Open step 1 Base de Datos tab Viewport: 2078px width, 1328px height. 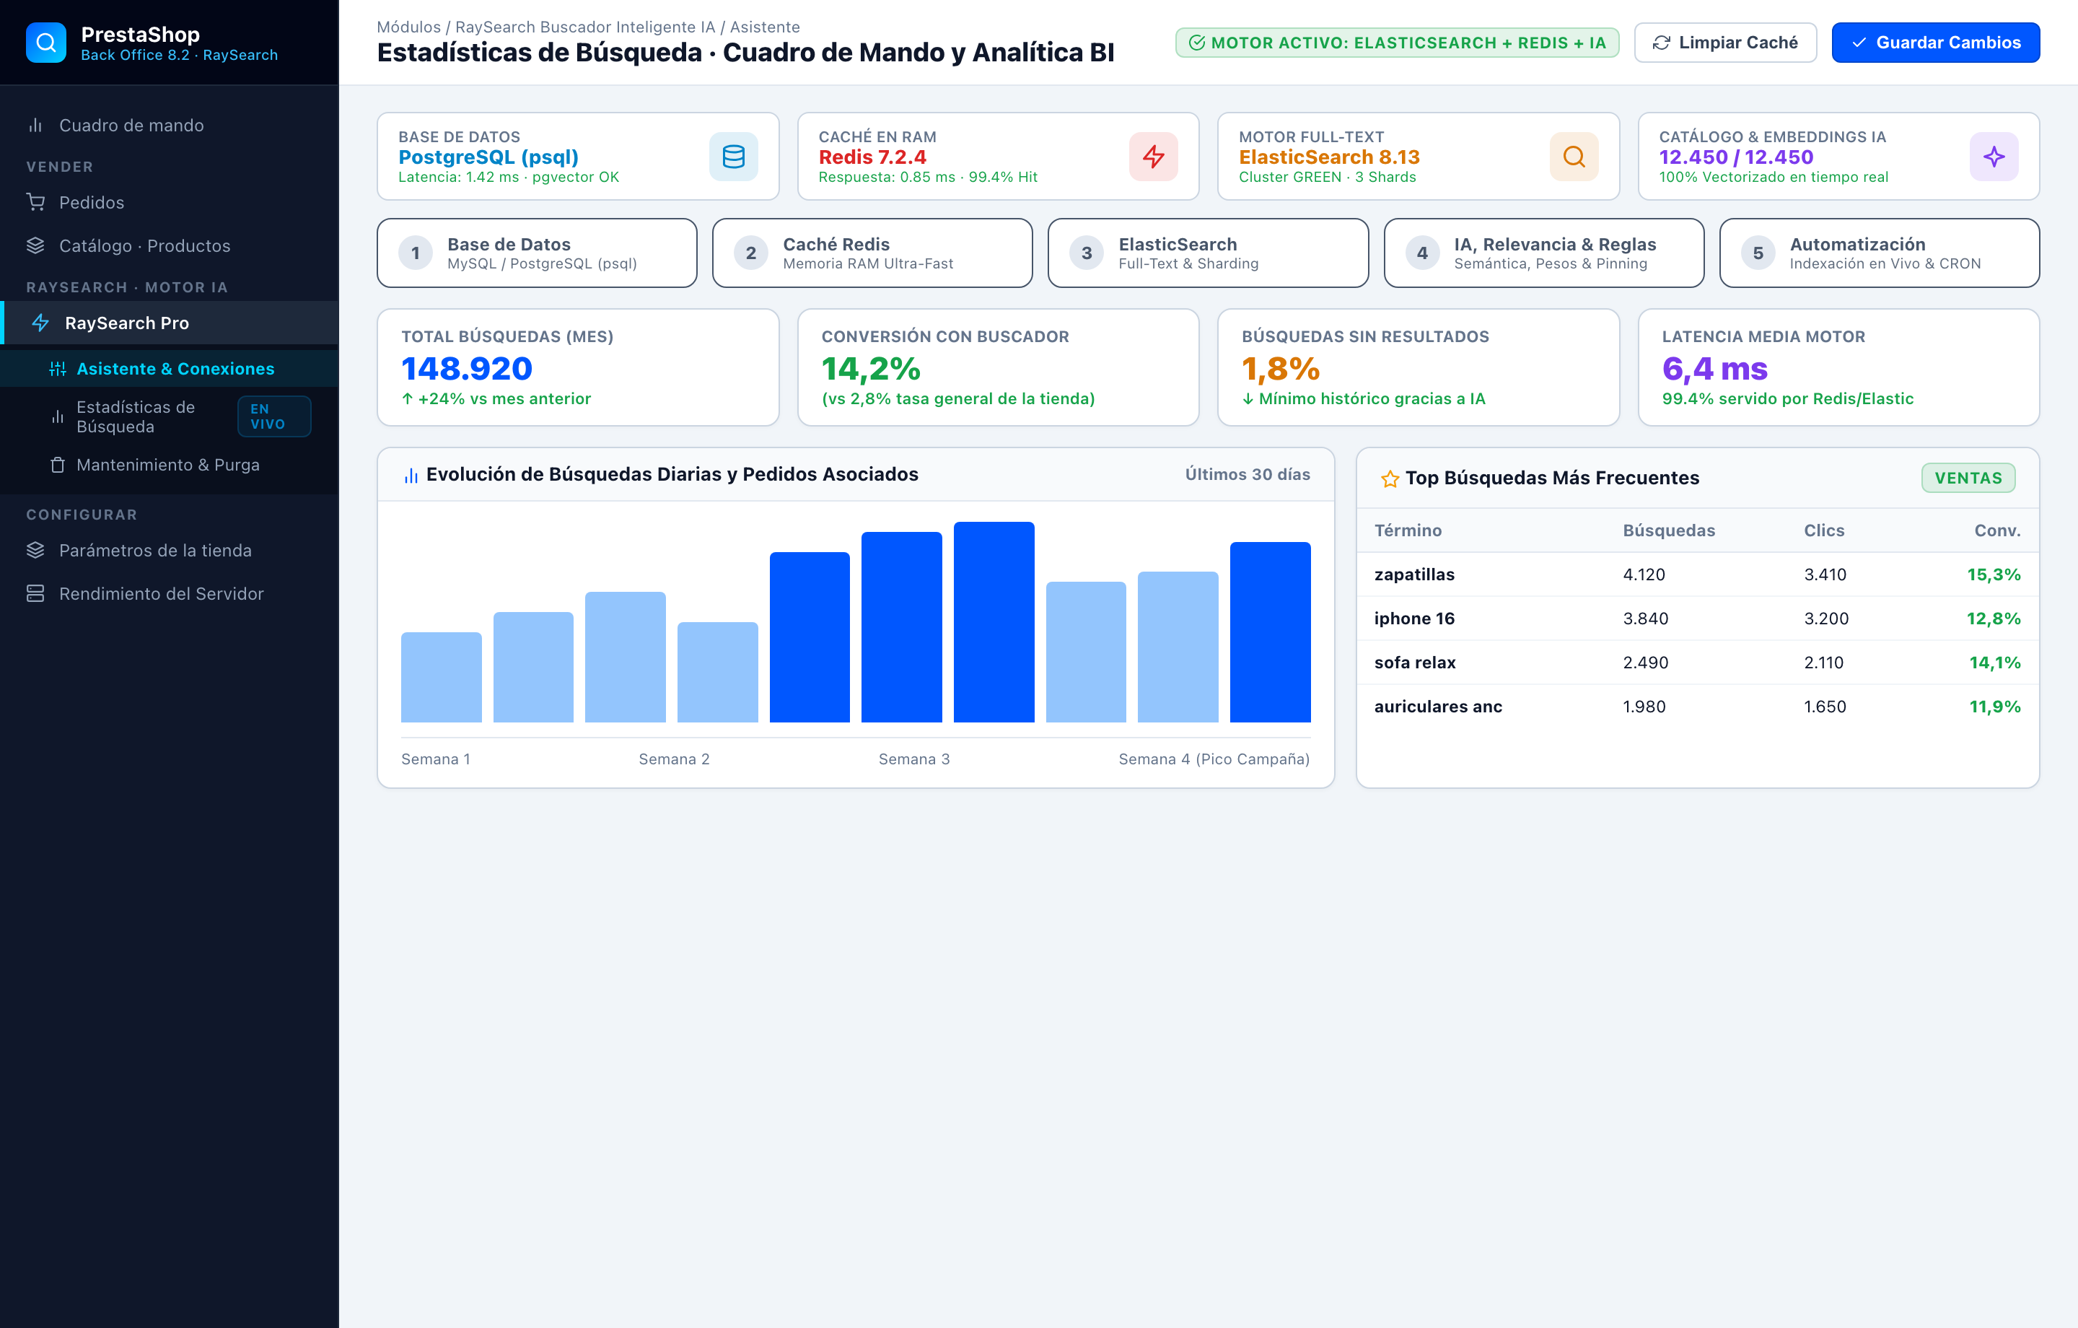tap(537, 253)
